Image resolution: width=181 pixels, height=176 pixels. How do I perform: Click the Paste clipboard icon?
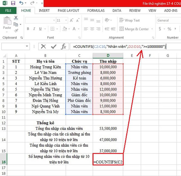pos(7,20)
